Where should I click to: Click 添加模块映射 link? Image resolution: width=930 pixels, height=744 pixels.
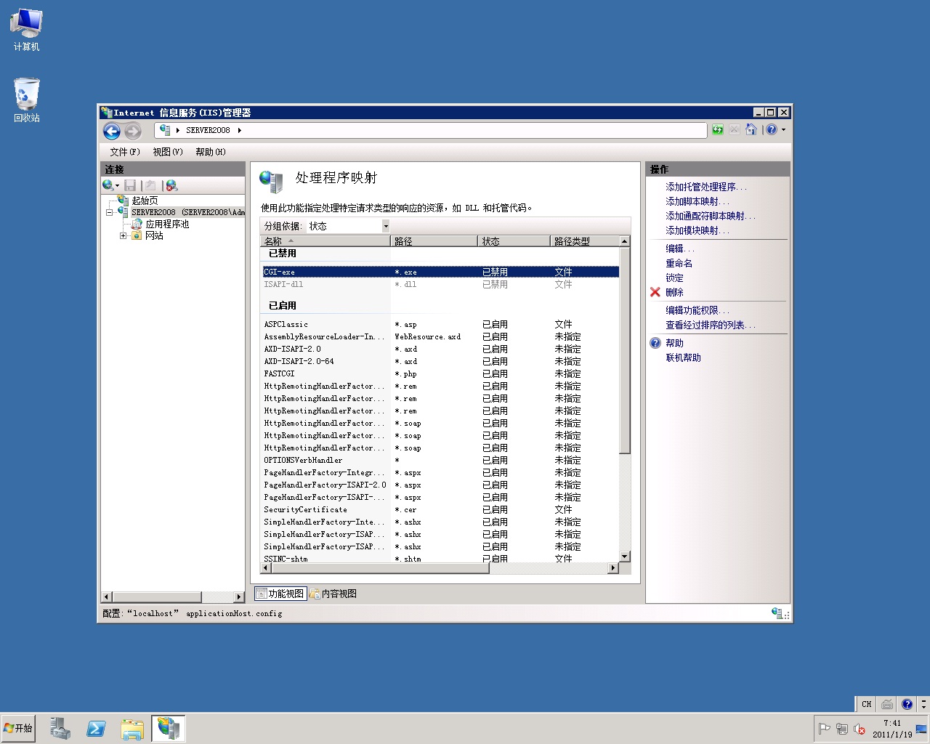697,230
